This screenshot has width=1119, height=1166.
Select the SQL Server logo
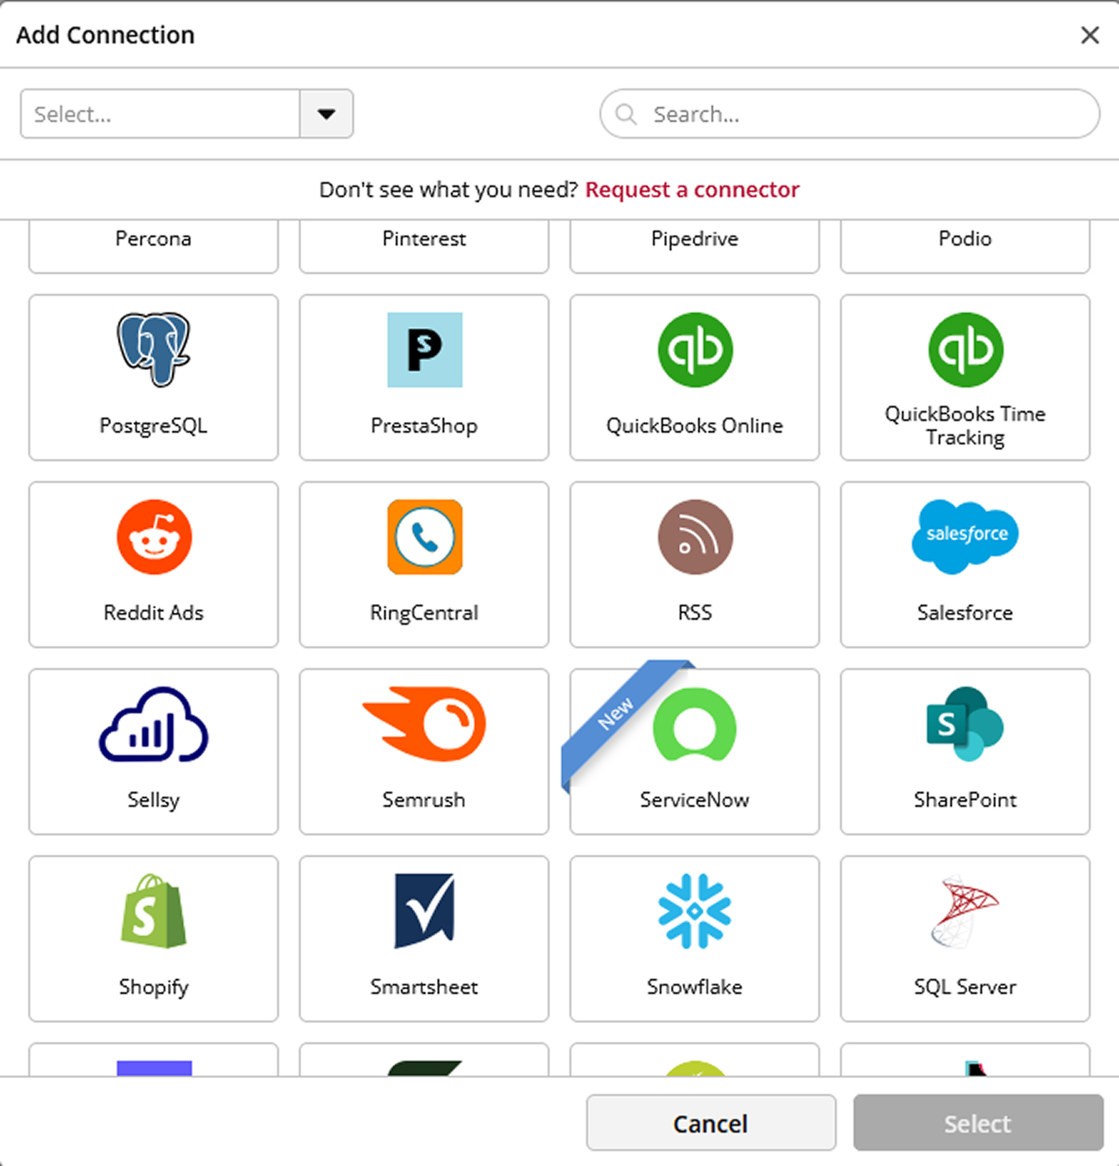click(x=965, y=910)
